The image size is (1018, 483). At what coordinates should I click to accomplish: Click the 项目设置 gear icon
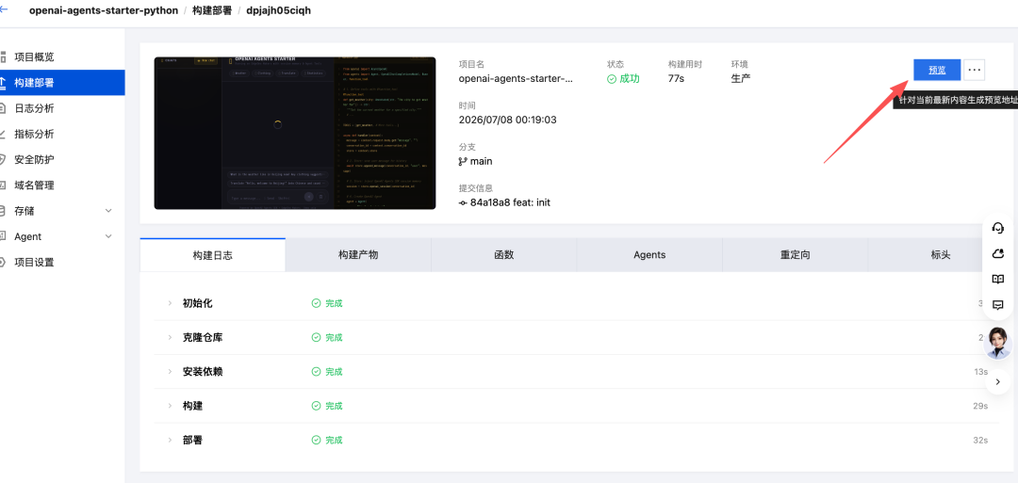pyautogui.click(x=3, y=263)
